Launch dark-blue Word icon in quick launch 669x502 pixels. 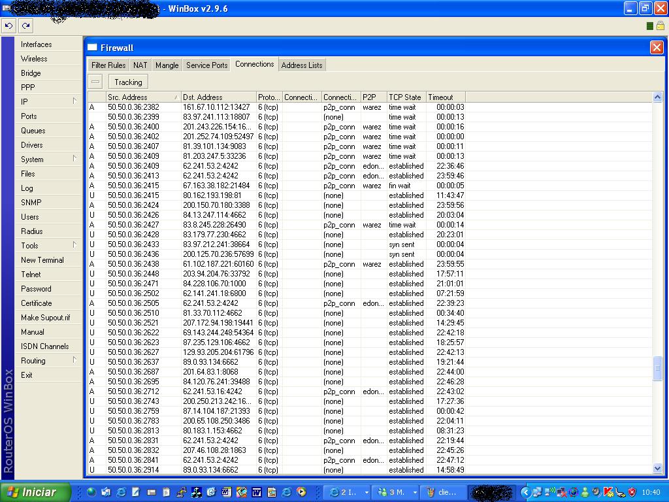pos(256,492)
